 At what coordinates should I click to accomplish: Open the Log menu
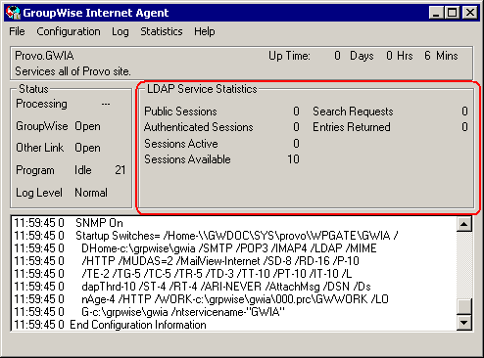click(121, 31)
